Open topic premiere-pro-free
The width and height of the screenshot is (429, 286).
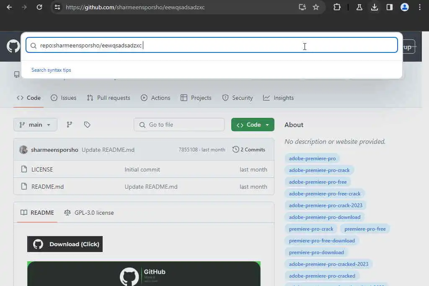(365, 229)
